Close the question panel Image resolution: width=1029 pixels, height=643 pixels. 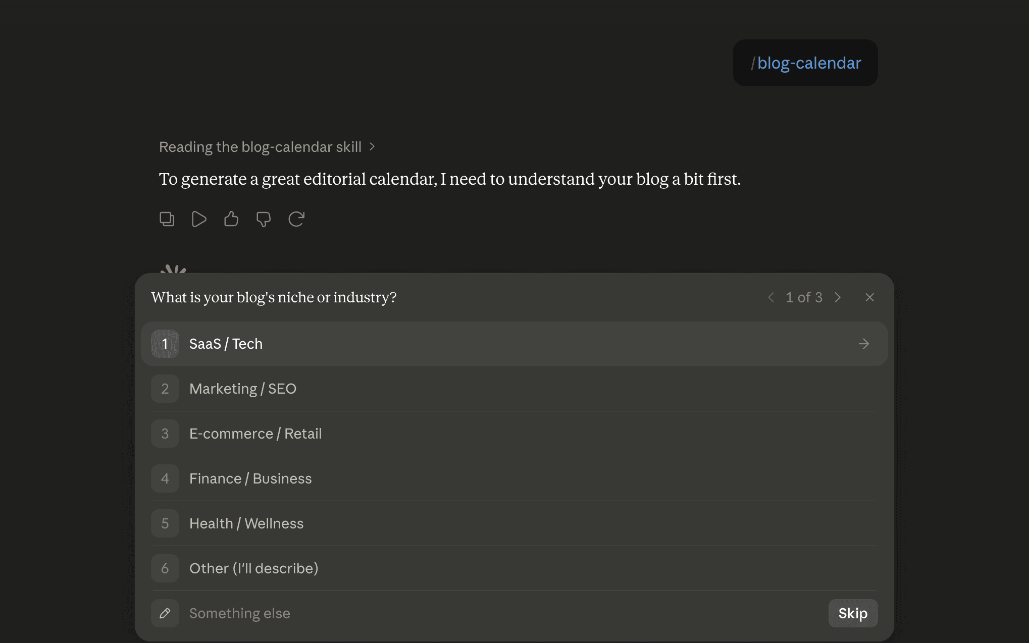869,297
